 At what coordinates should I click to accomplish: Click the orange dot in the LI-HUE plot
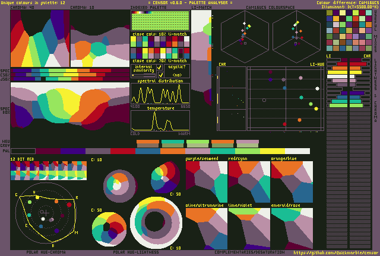[299, 120]
